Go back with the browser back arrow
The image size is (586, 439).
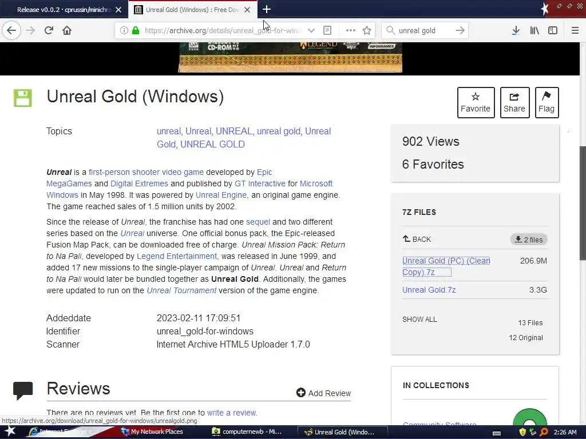coord(11,30)
